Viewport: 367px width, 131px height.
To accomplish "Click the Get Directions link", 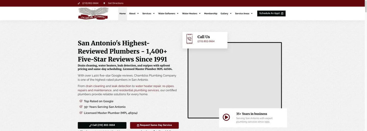I will (116, 3).
